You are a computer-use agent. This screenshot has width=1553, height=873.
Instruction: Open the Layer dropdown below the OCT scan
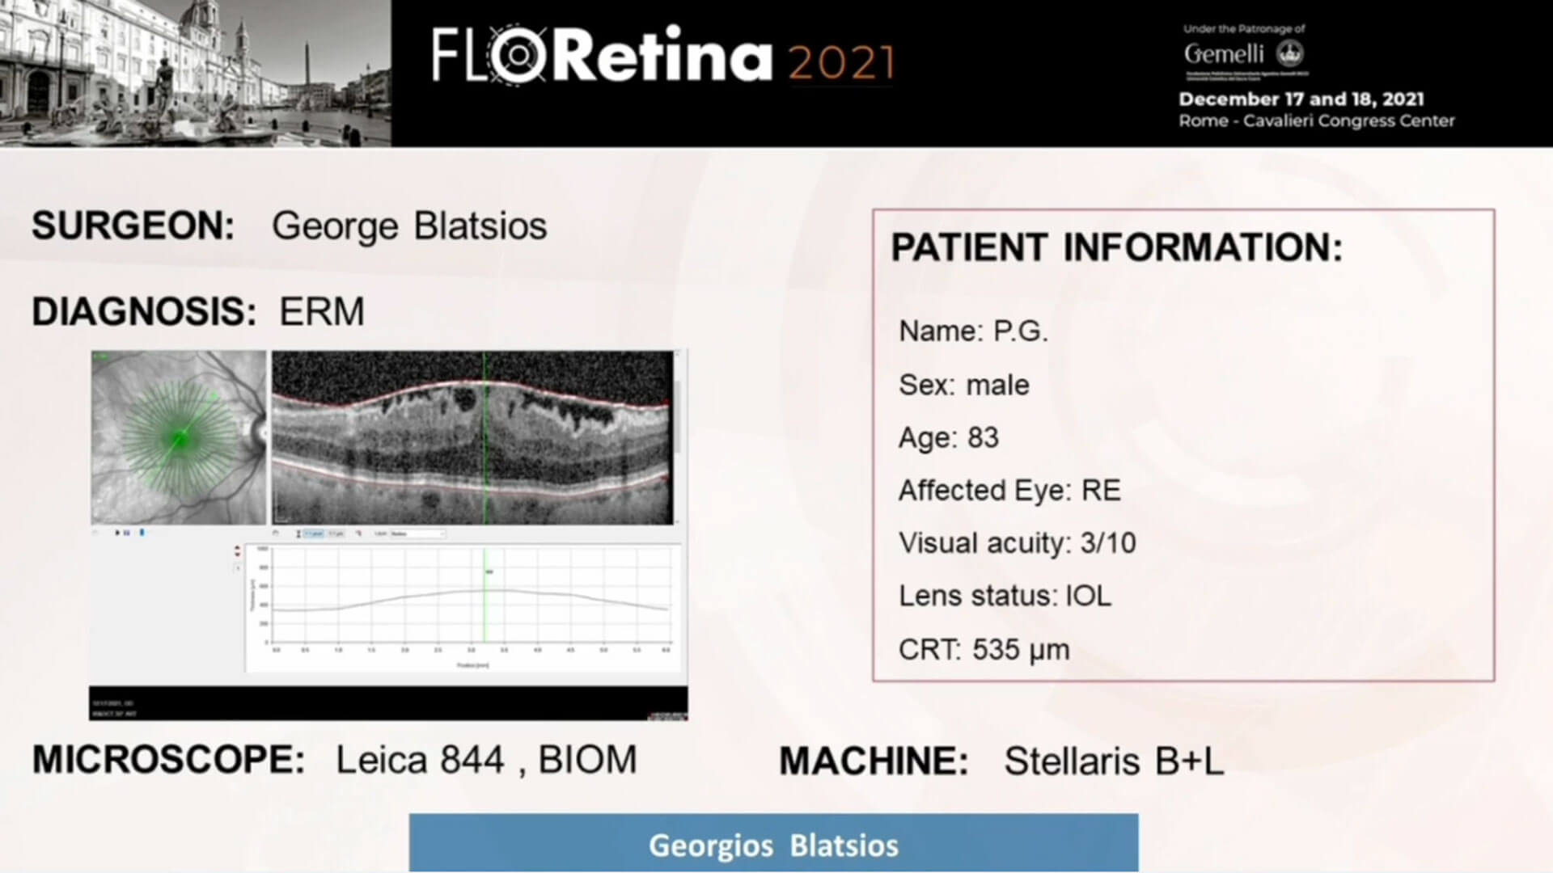click(418, 533)
